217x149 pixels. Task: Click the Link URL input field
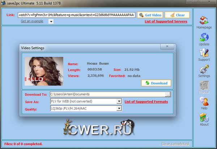[76, 15]
